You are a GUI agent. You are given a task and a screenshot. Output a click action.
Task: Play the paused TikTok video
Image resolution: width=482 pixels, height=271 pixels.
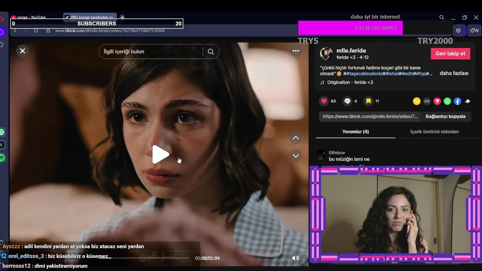pos(160,154)
